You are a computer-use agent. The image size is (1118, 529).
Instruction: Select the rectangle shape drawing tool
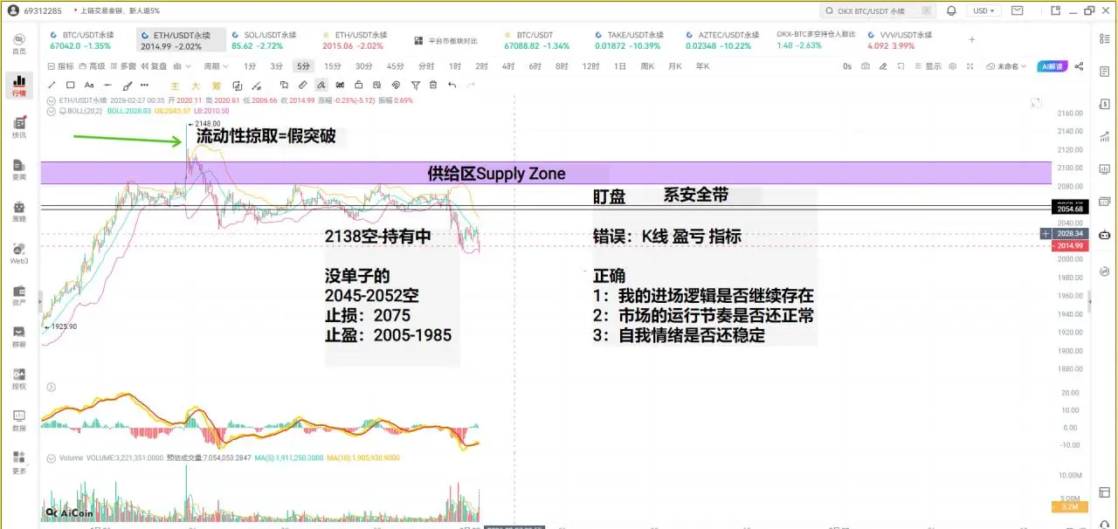click(x=71, y=85)
